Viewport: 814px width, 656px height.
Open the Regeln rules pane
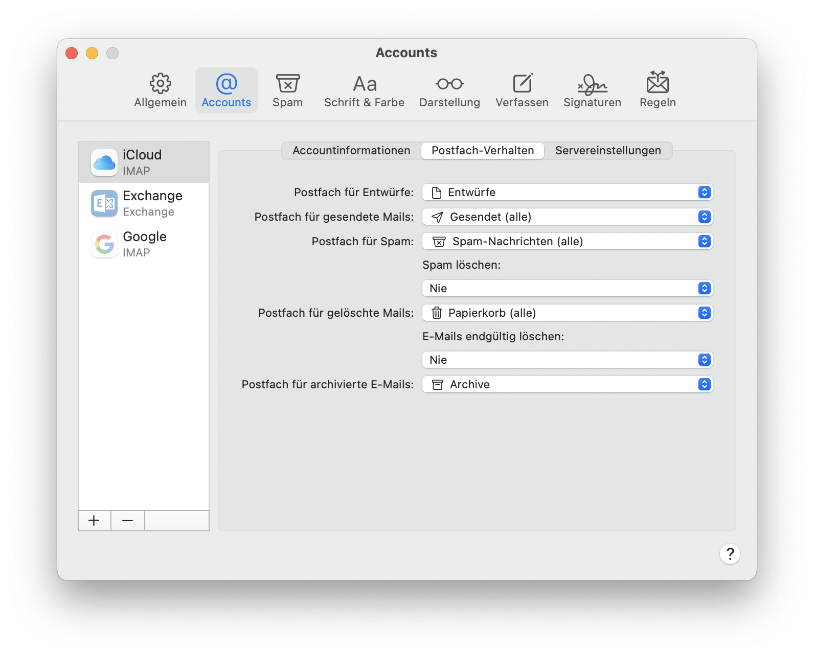click(x=658, y=90)
